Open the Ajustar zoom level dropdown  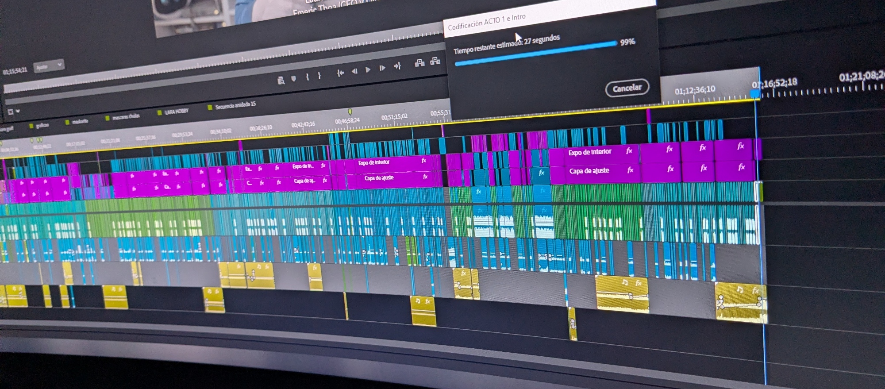pos(49,66)
